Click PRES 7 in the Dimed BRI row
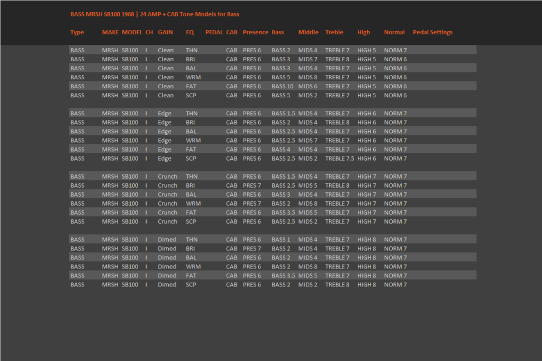Screen dimensions: 542x361 pyautogui.click(x=251, y=248)
